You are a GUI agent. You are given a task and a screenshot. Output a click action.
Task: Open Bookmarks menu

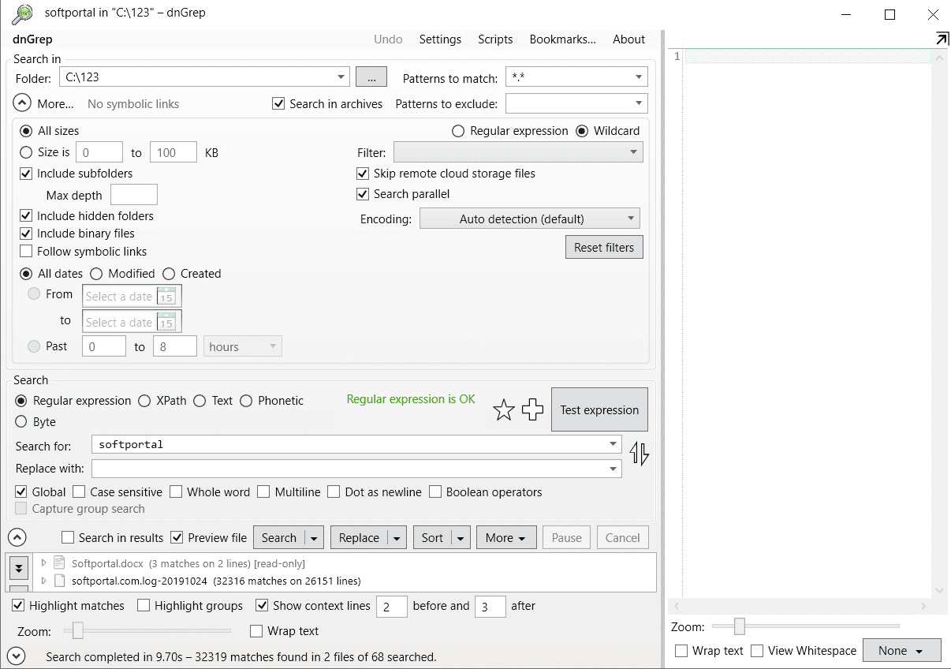[x=563, y=39]
